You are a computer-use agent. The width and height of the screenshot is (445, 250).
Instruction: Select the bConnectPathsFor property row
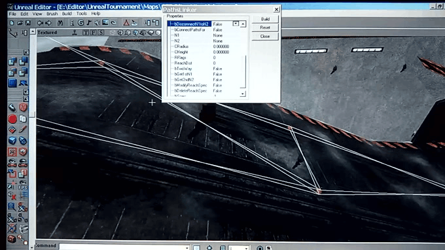click(x=207, y=29)
